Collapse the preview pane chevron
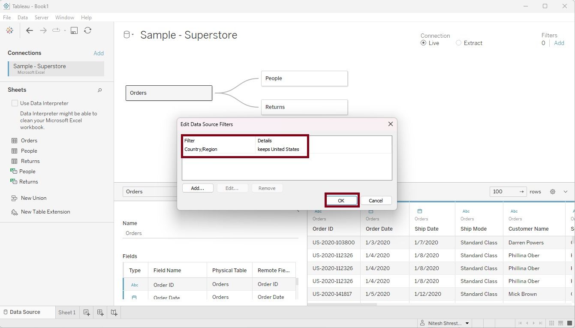The width and height of the screenshot is (575, 328). pyautogui.click(x=566, y=192)
